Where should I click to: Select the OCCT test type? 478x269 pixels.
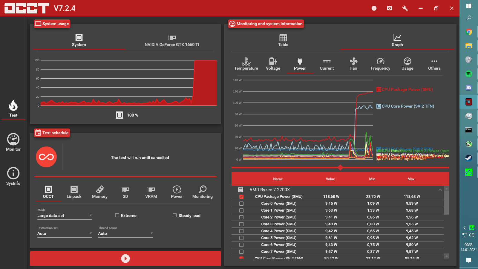point(48,192)
